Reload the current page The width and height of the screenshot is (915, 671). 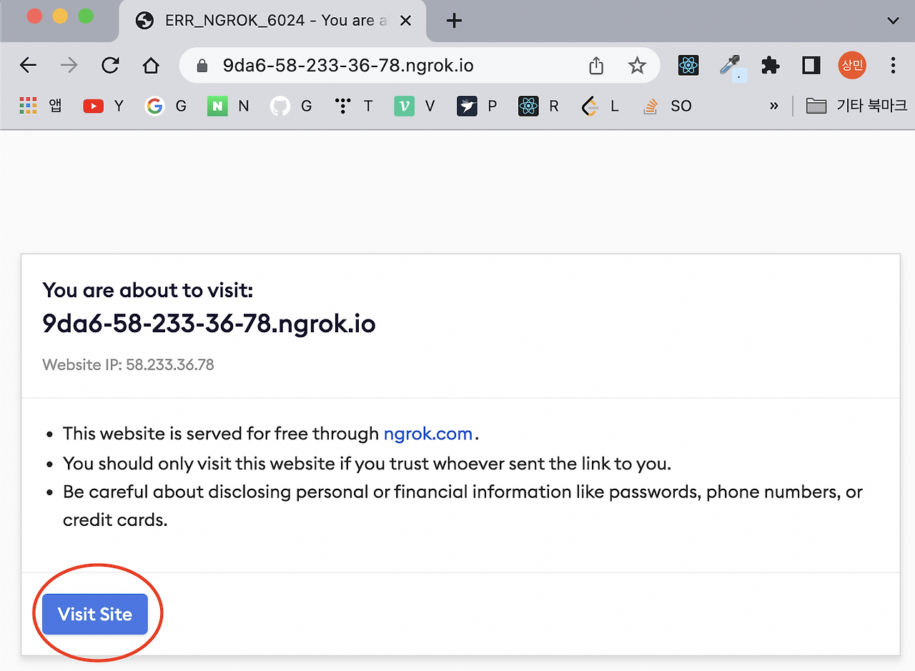click(110, 66)
